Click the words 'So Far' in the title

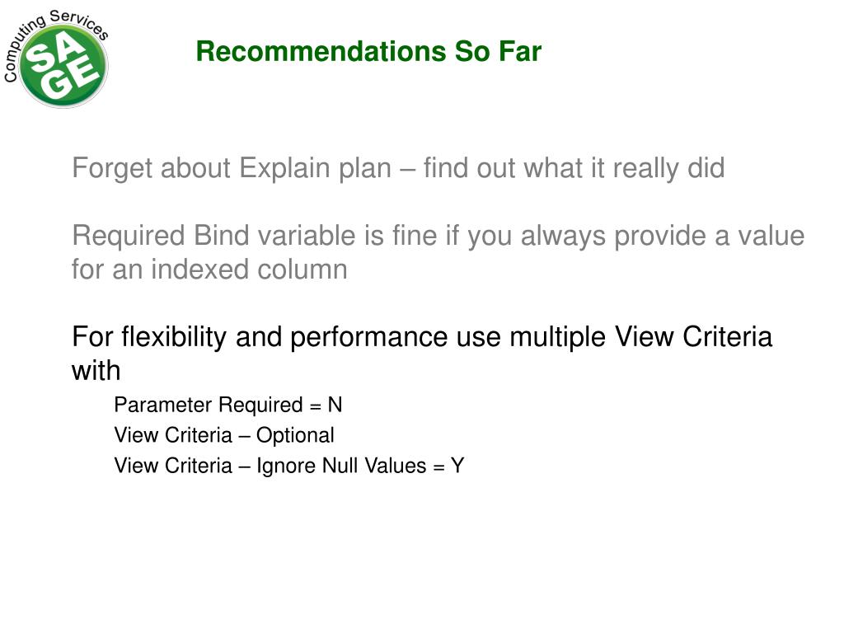(498, 52)
